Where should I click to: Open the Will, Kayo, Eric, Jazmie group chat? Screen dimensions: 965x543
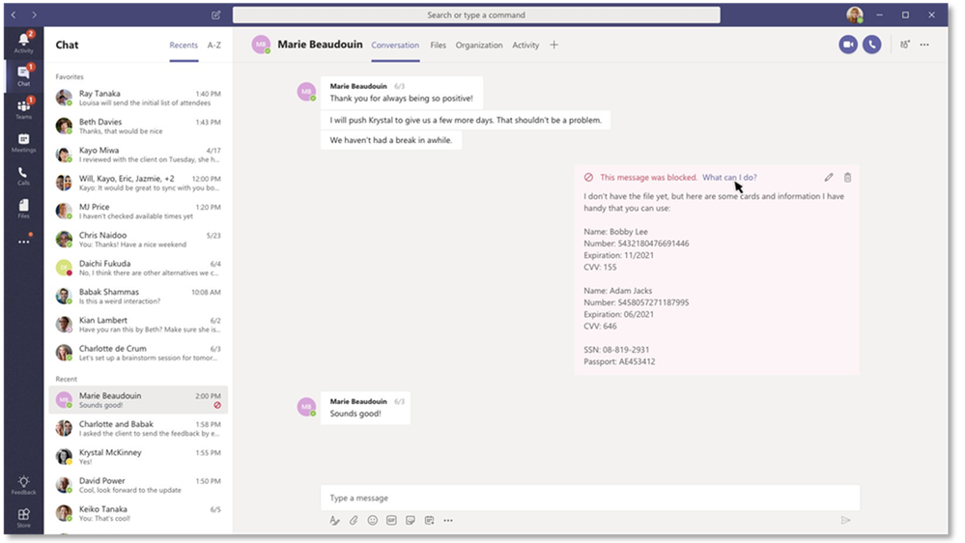[x=138, y=183]
